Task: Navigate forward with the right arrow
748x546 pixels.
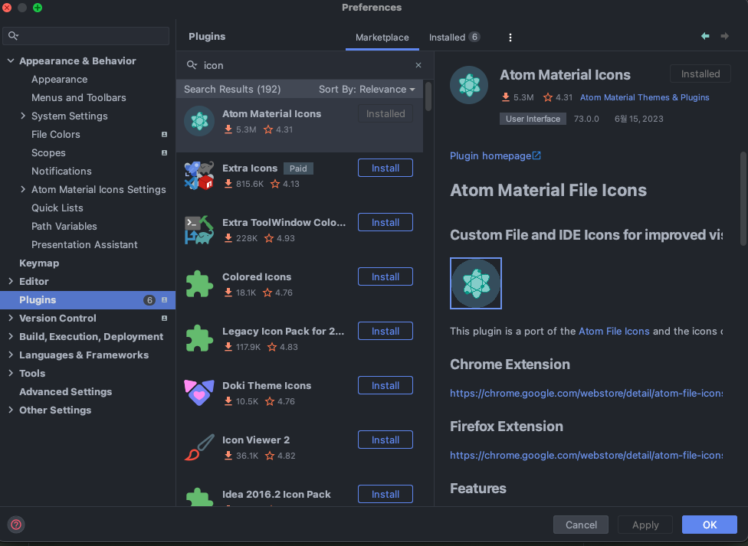Action: click(x=725, y=36)
